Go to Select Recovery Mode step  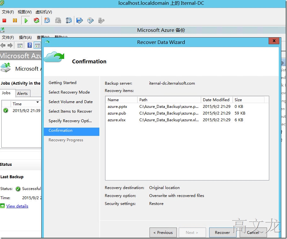(x=69, y=92)
